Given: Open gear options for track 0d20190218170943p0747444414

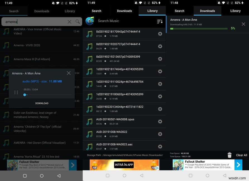Looking at the screenshot, I should click(x=160, y=34).
